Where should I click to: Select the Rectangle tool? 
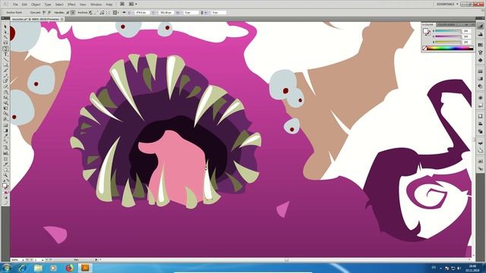pos(5,64)
